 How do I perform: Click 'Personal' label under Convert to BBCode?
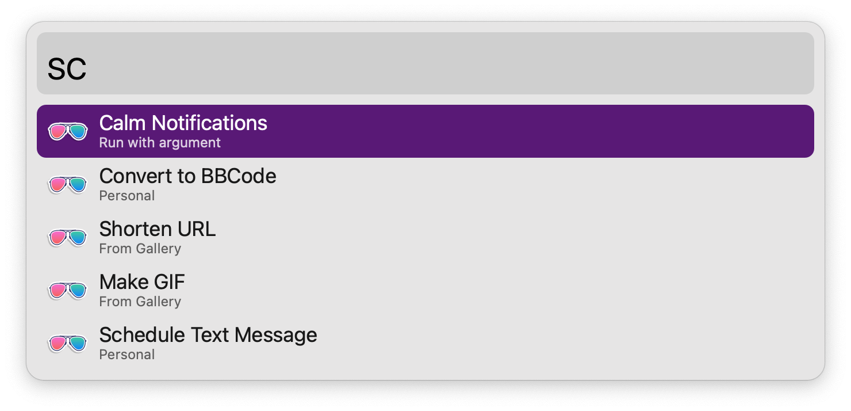(127, 196)
